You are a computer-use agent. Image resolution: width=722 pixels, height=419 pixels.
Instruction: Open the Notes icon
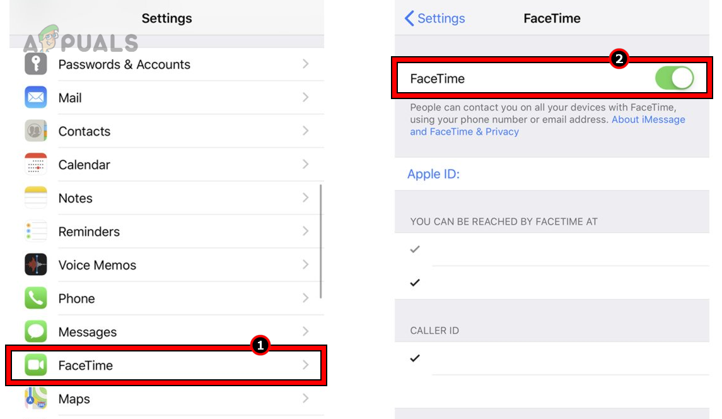pyautogui.click(x=35, y=198)
